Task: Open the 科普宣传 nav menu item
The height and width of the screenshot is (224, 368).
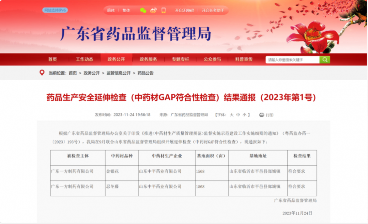Action: (244, 60)
